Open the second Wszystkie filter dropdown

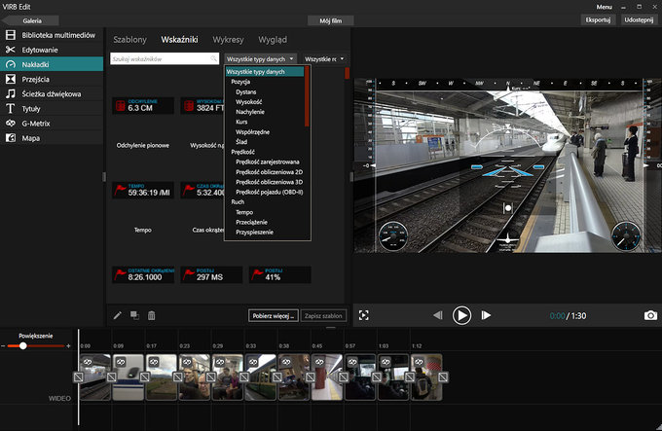point(324,59)
